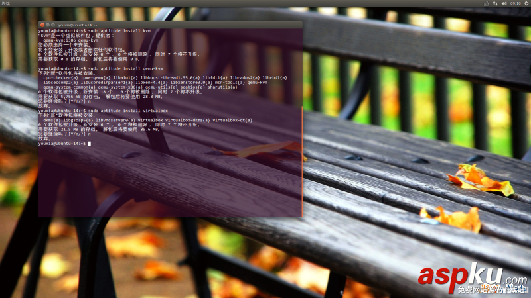Screen dimensions: 531x298
Task: Click 'sudo aptitude install virtualbox' command line
Action: (x=103, y=111)
